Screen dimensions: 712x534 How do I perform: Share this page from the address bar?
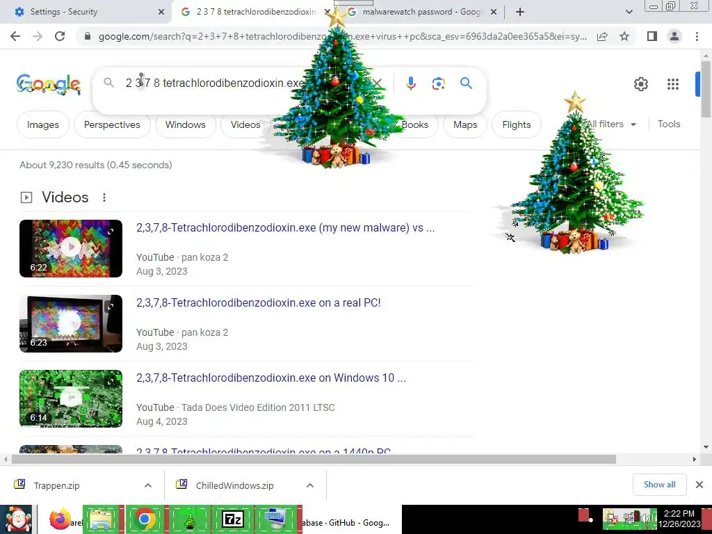pyautogui.click(x=602, y=36)
